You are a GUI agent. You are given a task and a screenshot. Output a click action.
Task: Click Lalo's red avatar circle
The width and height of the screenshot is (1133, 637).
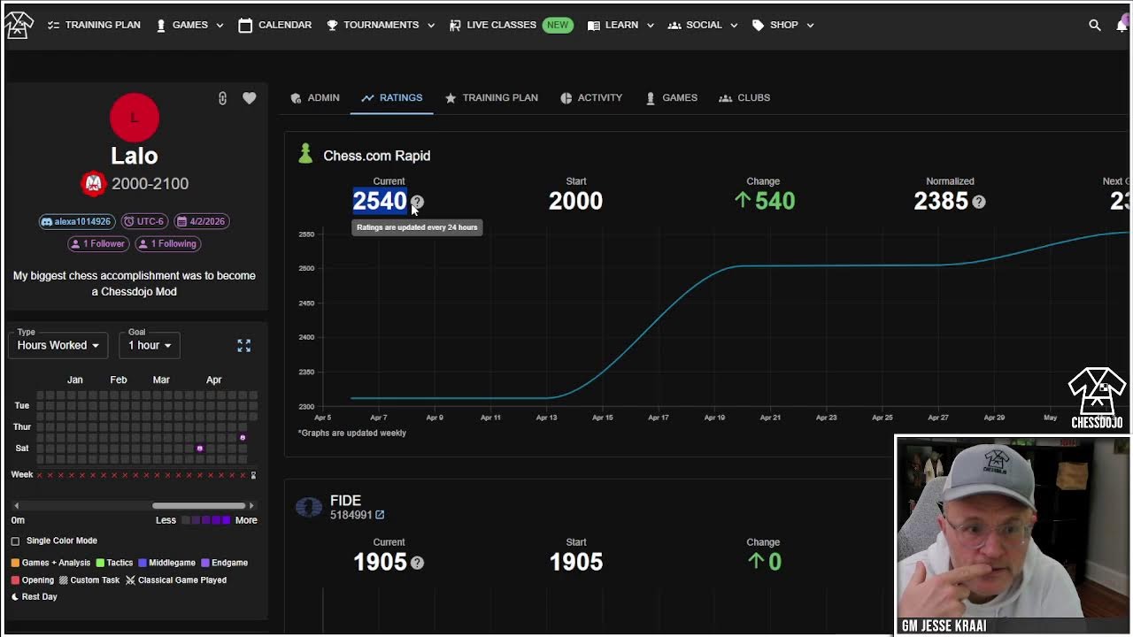[x=135, y=118]
